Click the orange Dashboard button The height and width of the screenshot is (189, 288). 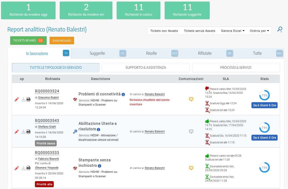[62, 41]
